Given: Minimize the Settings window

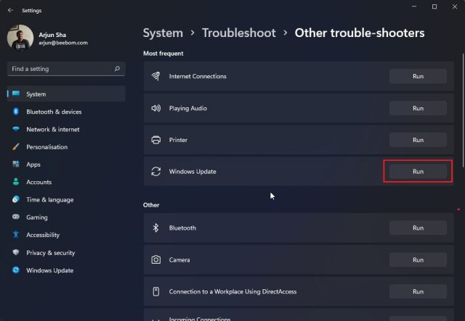Looking at the screenshot, I should coord(414,7).
